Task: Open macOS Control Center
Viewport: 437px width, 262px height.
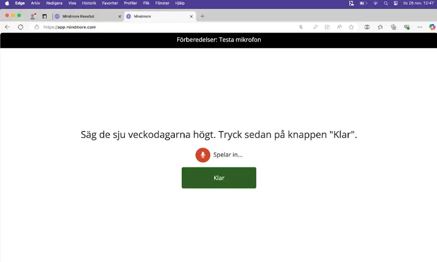Action: coord(396,3)
